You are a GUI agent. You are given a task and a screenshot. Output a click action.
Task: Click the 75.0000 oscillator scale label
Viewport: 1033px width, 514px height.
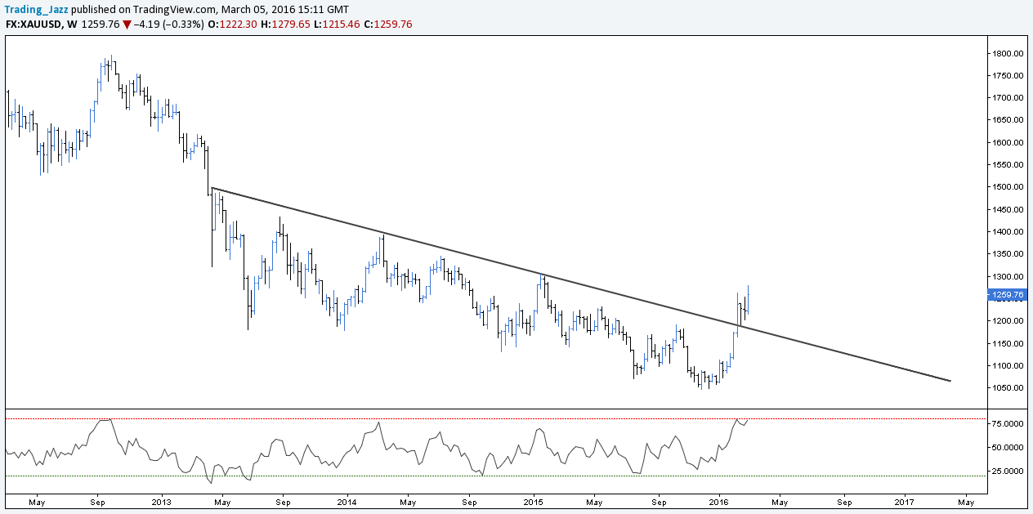1008,423
